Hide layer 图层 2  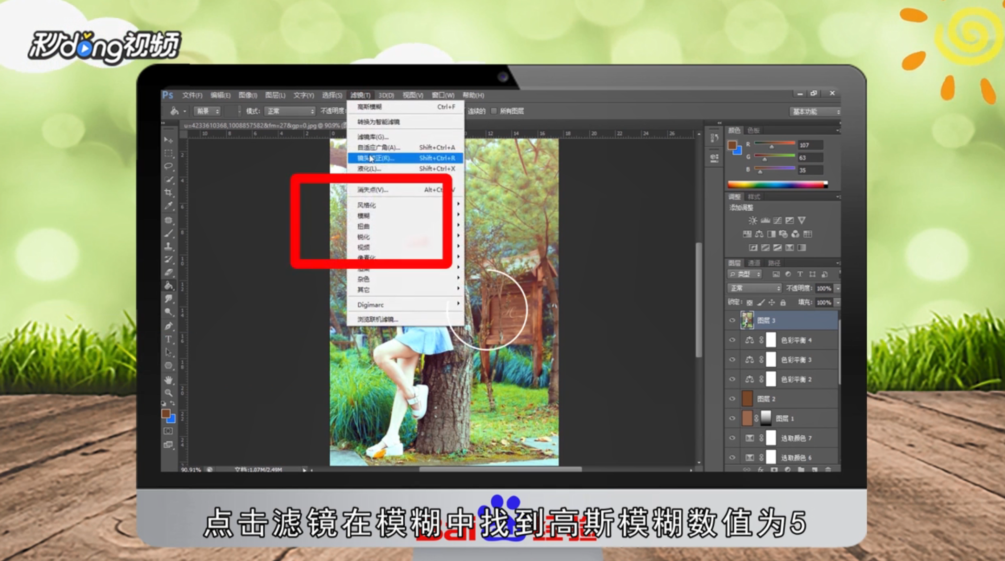[732, 399]
